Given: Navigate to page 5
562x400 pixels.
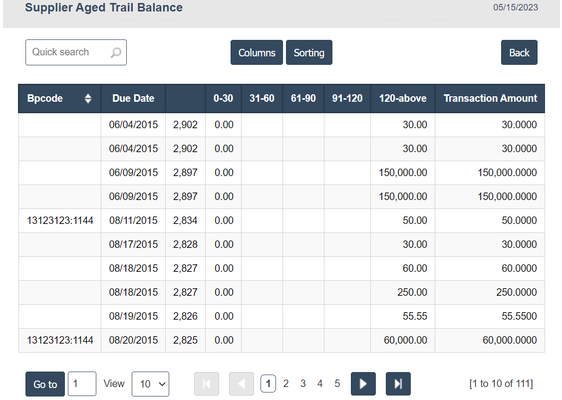Looking at the screenshot, I should pyautogui.click(x=337, y=384).
